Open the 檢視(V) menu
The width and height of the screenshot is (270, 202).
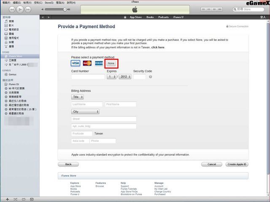[x=27, y=3]
